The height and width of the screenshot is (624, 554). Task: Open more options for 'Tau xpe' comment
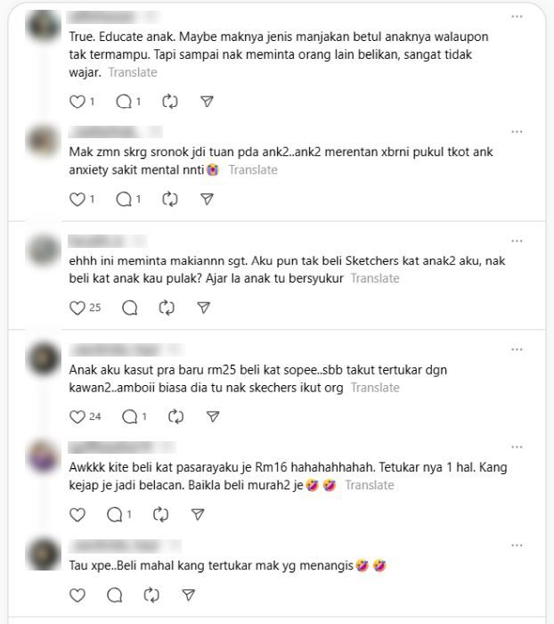pos(517,546)
